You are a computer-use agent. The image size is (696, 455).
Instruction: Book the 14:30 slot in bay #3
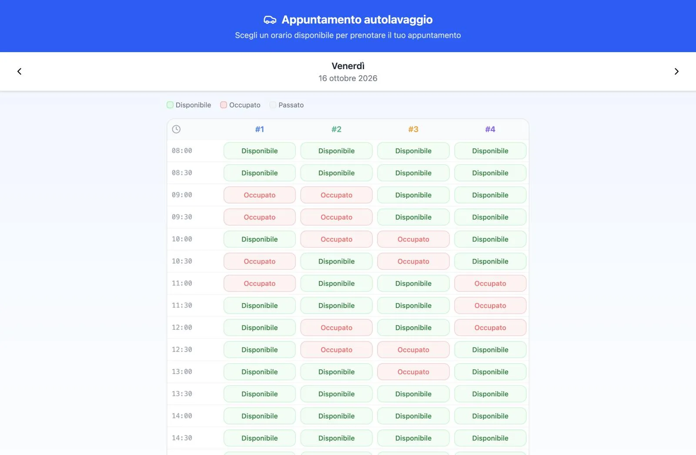click(x=413, y=438)
